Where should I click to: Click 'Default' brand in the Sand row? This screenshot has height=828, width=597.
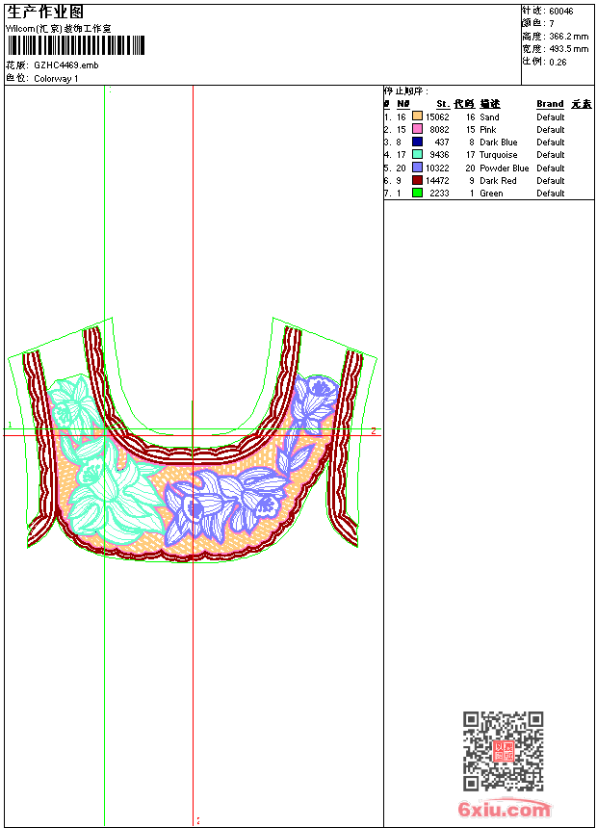tap(551, 117)
